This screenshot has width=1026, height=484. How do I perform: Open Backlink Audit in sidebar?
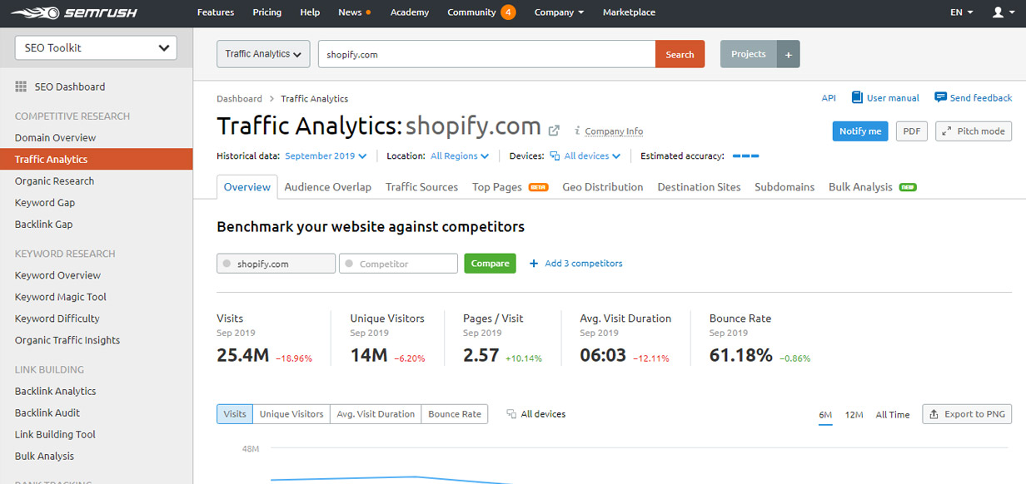click(x=47, y=412)
